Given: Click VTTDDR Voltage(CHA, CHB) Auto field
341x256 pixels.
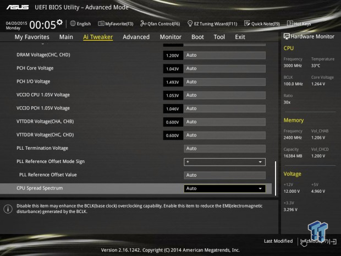Looking at the screenshot, I should pos(224,122).
